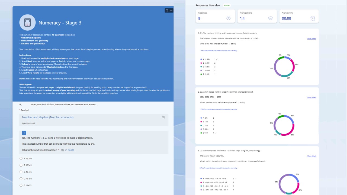Click the pink 33% segment of Q2 donut chart
Viewport: 347px width, 195px height.
tap(289, 131)
